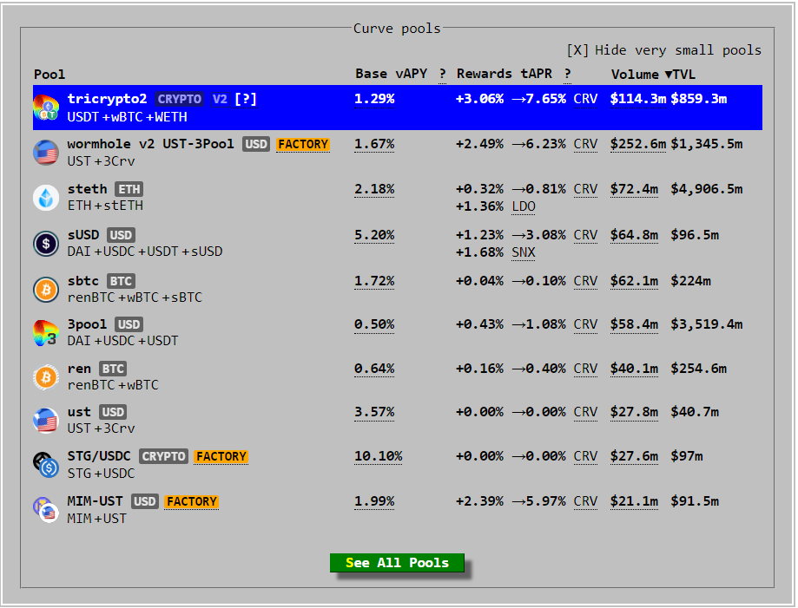Screen dimensions: 798x608
Task: Click the Pool column header
Action: [49, 75]
